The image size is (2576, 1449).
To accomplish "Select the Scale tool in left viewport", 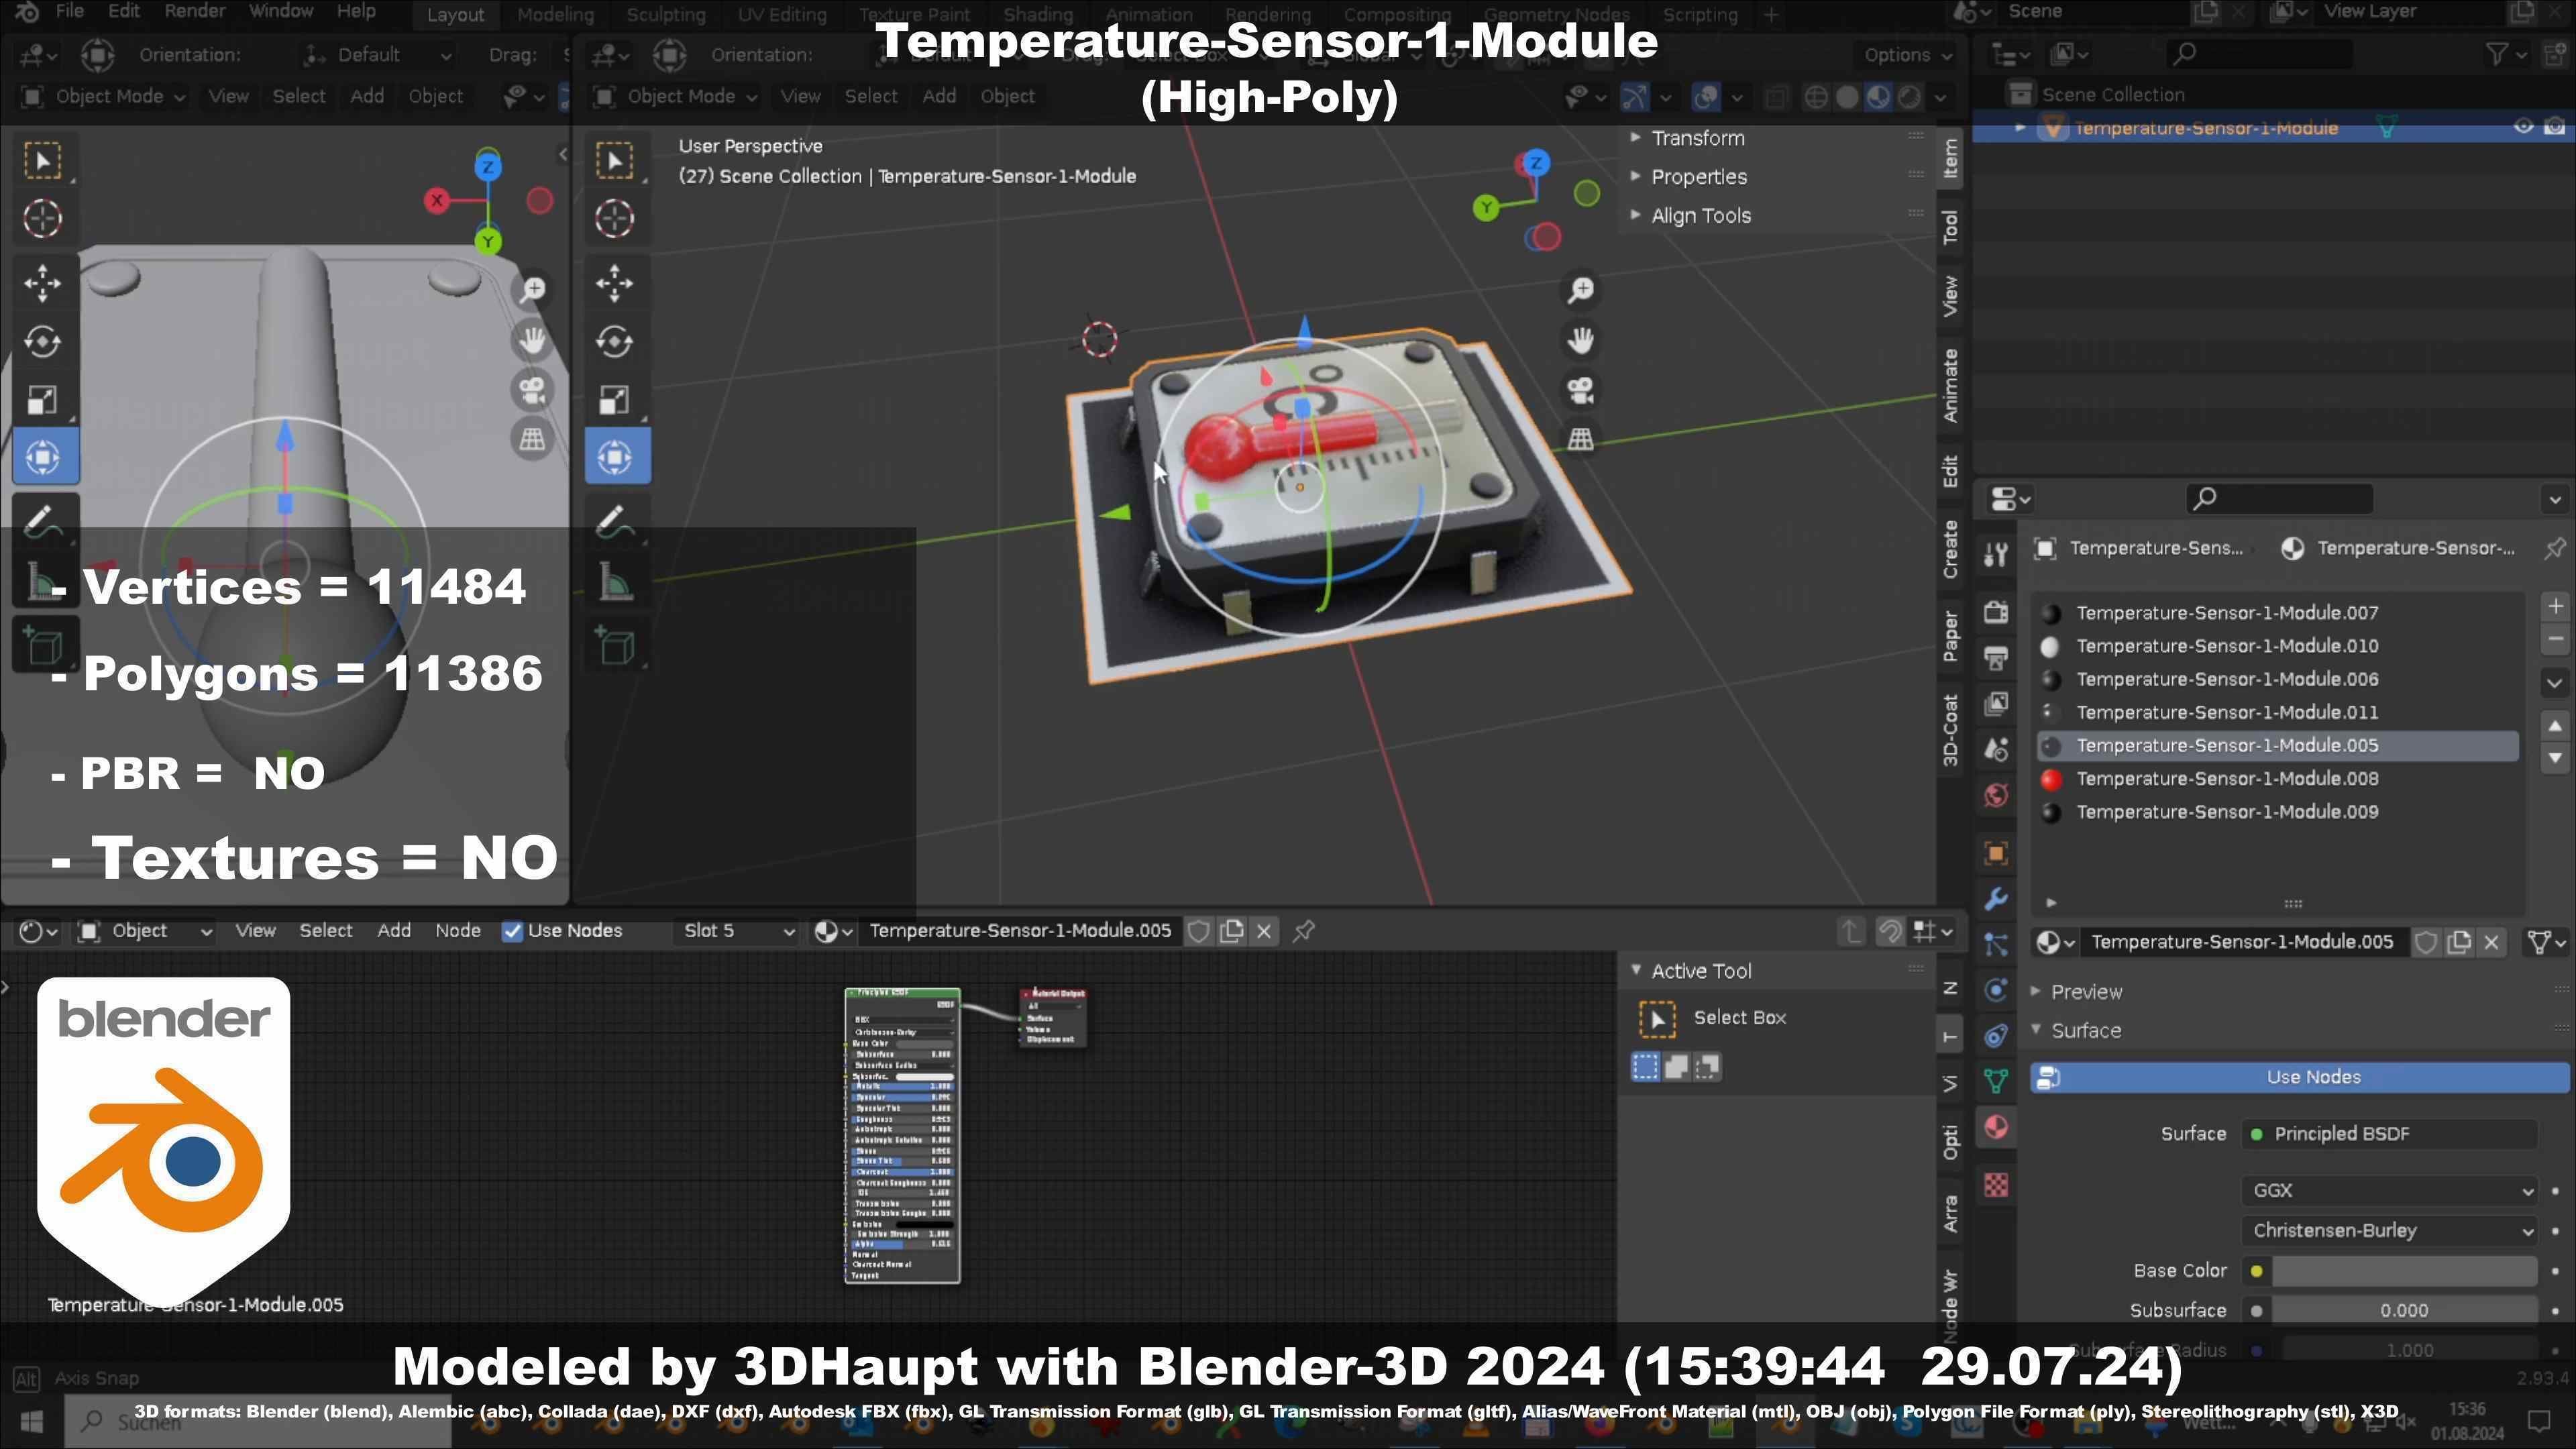I will [43, 400].
